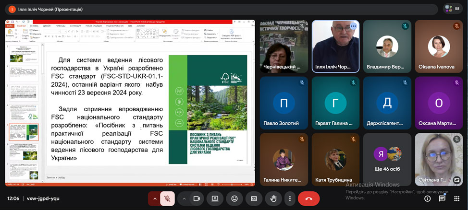Open the chat panel
468x210 pixels.
pos(442,198)
